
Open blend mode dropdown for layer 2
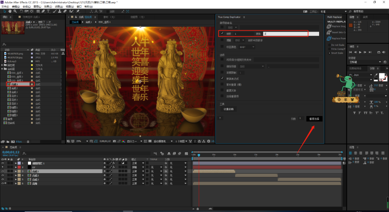[138, 167]
